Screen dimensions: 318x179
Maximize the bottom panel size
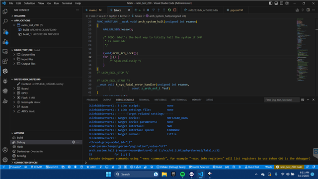coord(308,99)
